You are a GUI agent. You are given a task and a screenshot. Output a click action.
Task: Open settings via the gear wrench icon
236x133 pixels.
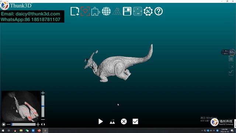tap(148, 11)
